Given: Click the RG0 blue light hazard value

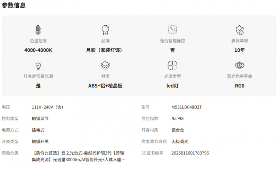Looking at the screenshot, I should click(240, 86).
